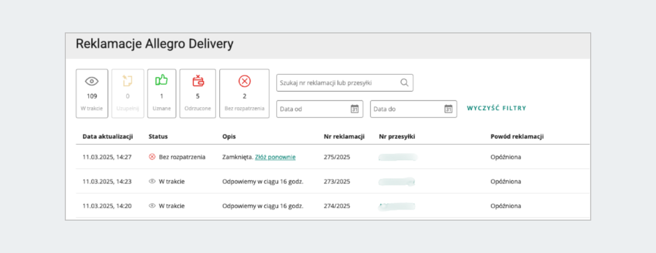Image resolution: width=656 pixels, height=253 pixels.
Task: Click the search magnifier icon
Action: [x=405, y=83]
